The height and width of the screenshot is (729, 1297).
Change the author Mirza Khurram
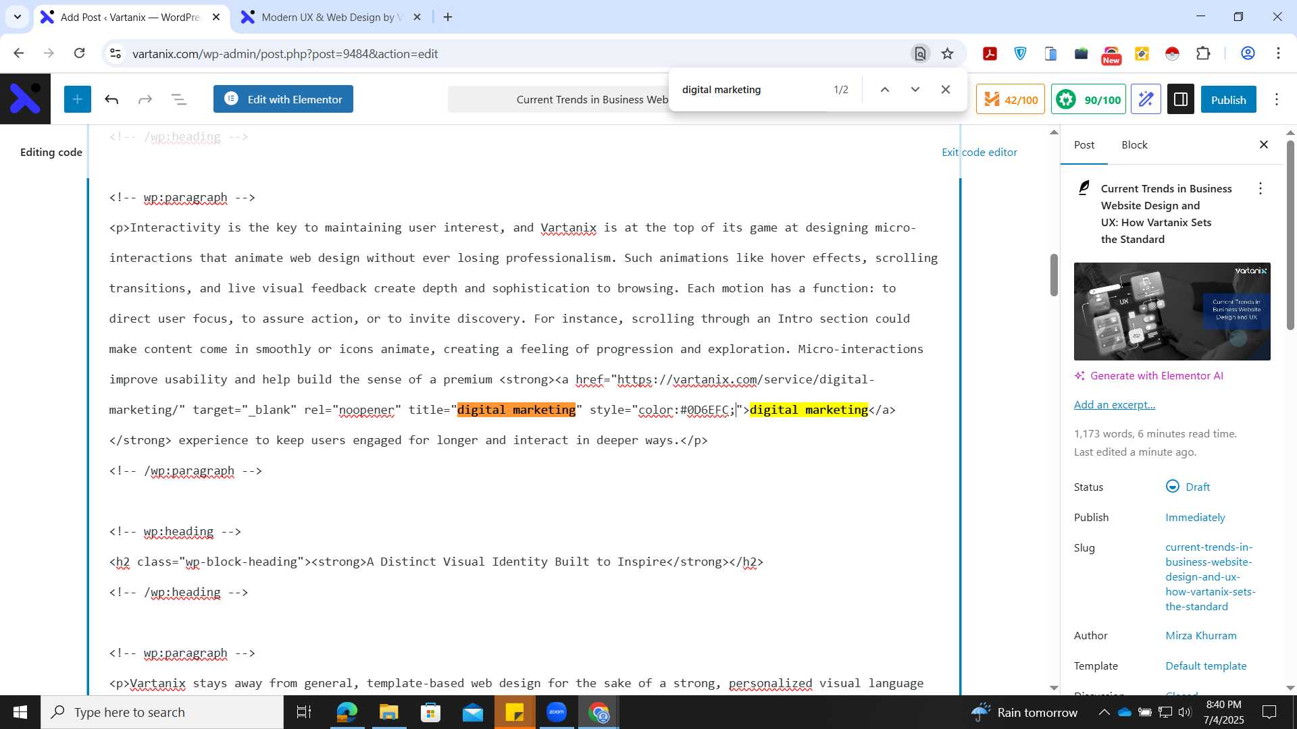(1201, 636)
